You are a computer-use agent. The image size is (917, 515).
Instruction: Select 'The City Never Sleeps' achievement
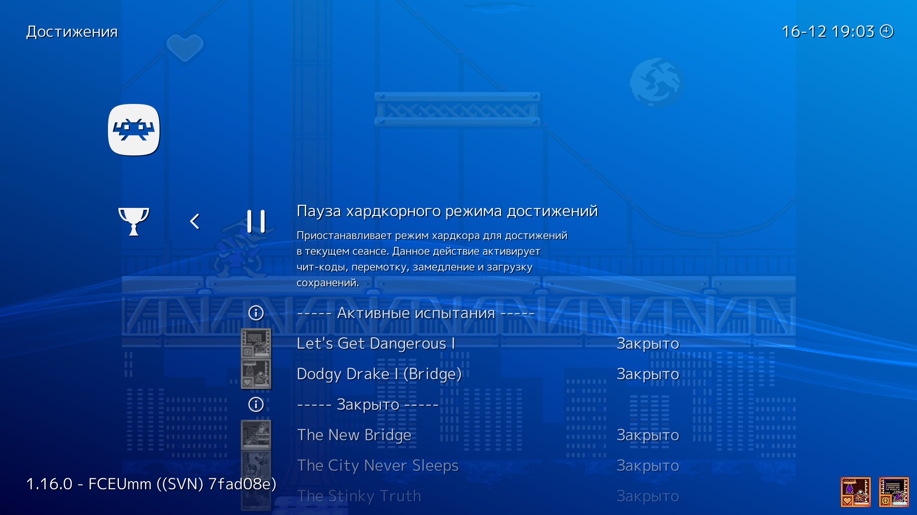coord(377,465)
